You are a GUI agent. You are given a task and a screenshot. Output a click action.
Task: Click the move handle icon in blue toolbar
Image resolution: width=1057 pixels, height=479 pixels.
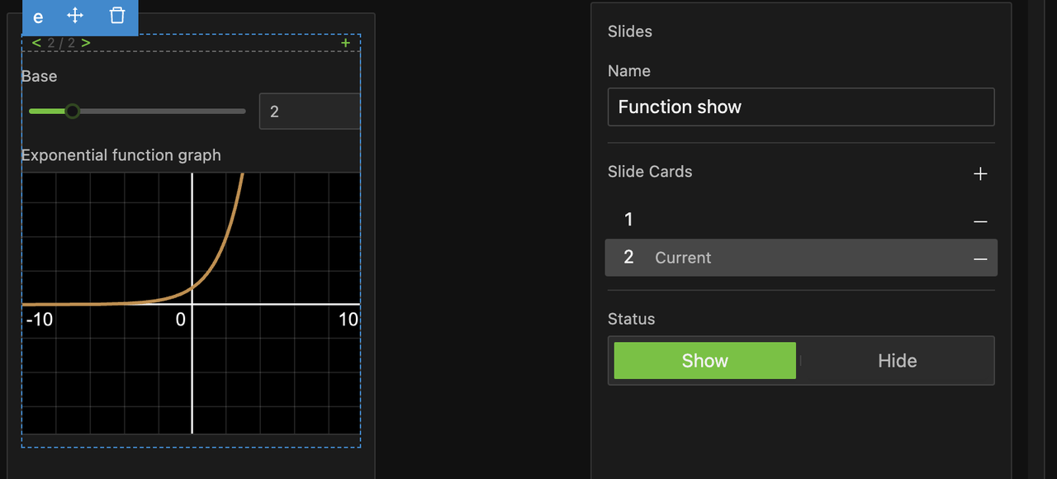click(x=75, y=16)
